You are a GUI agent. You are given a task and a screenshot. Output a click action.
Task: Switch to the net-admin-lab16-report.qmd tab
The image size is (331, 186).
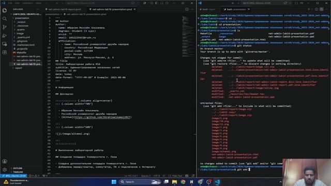(63, 9)
